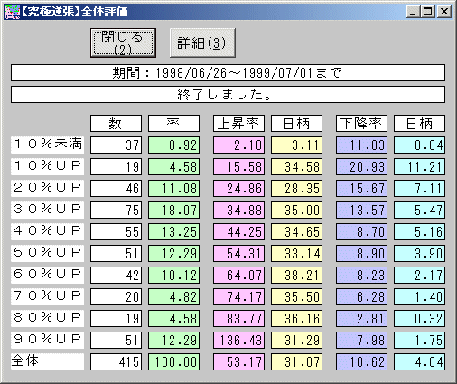The height and width of the screenshot is (384, 457).
Task: Click count cell 20
Action: click(116, 296)
